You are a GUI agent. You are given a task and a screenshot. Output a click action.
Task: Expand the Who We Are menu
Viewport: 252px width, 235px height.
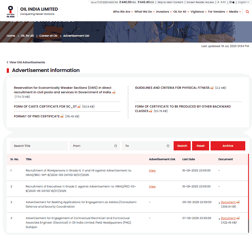[123, 11]
